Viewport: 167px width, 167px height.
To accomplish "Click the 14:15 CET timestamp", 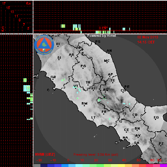I will coord(146,42).
